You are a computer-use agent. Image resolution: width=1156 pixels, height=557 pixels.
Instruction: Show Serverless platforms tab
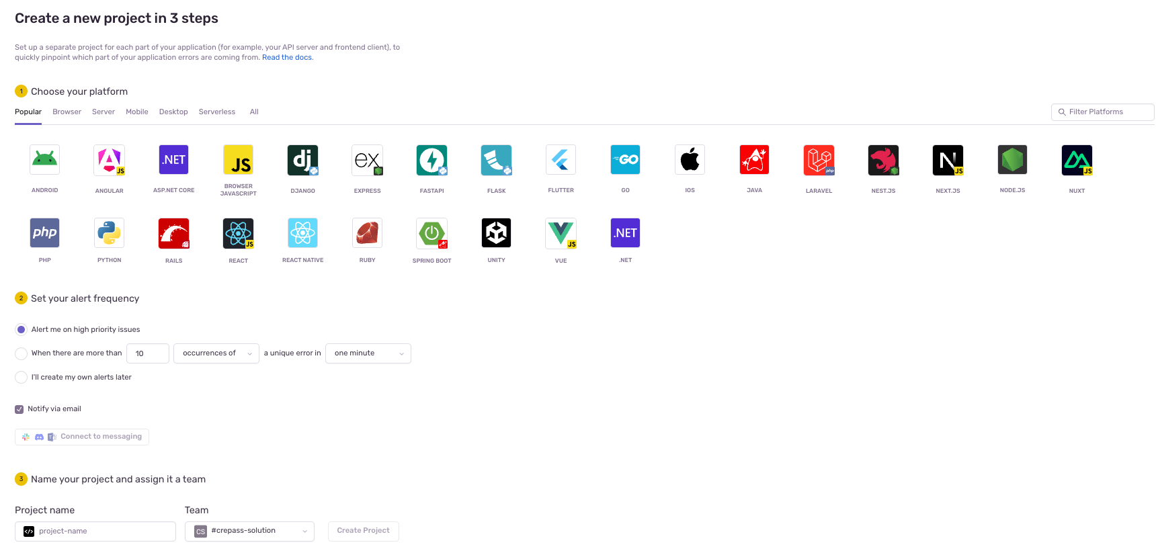pos(217,112)
